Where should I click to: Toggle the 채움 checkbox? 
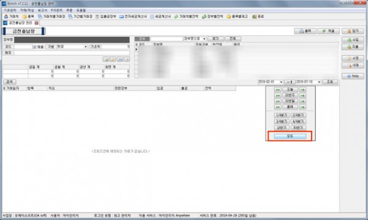point(35,47)
